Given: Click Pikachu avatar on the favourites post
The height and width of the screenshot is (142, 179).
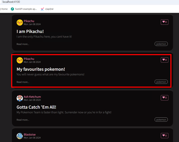Looking at the screenshot, I should tap(20, 60).
